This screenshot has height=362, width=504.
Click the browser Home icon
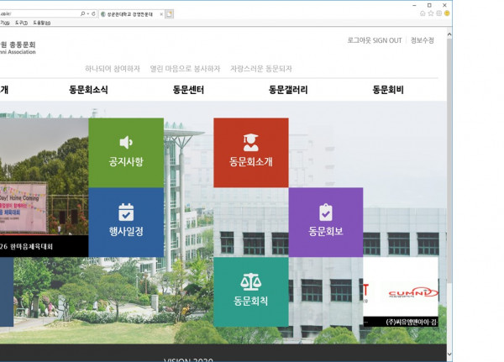pyautogui.click(x=423, y=13)
